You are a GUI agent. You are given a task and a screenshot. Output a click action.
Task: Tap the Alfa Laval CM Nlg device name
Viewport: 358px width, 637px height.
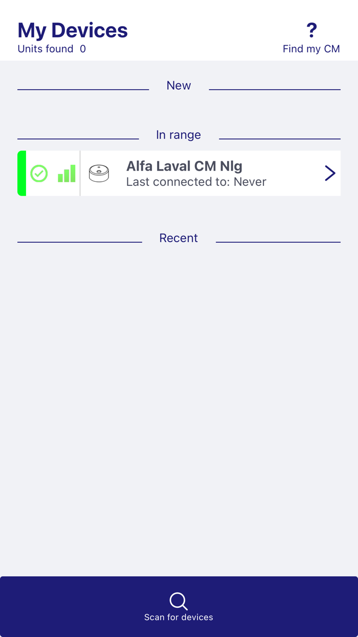click(184, 166)
